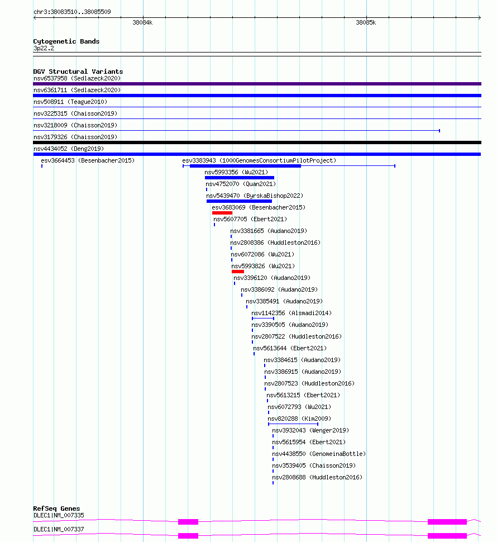
Task: Open nsv3386092 (Audano2019) label
Action: coord(279,290)
